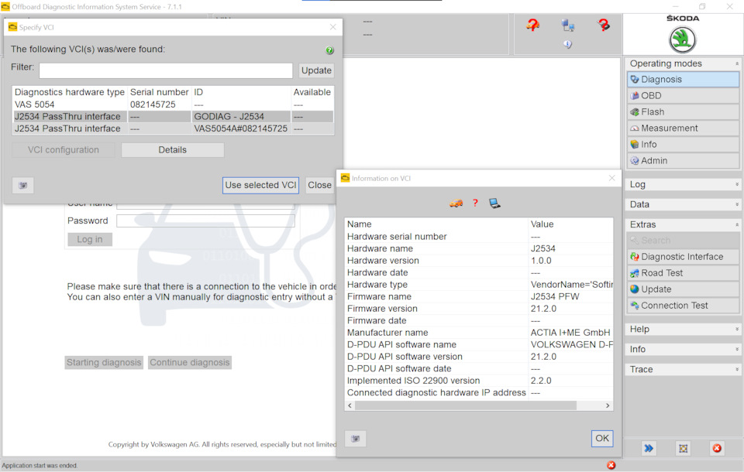744x472 pixels.
Task: Click the red cancel icon in bottom-right panel
Action: click(x=717, y=448)
